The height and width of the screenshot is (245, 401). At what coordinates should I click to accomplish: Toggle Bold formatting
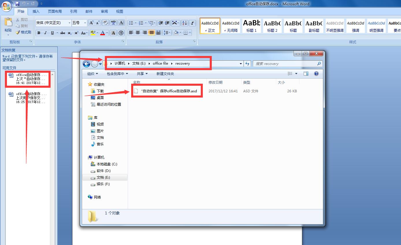(x=39, y=33)
